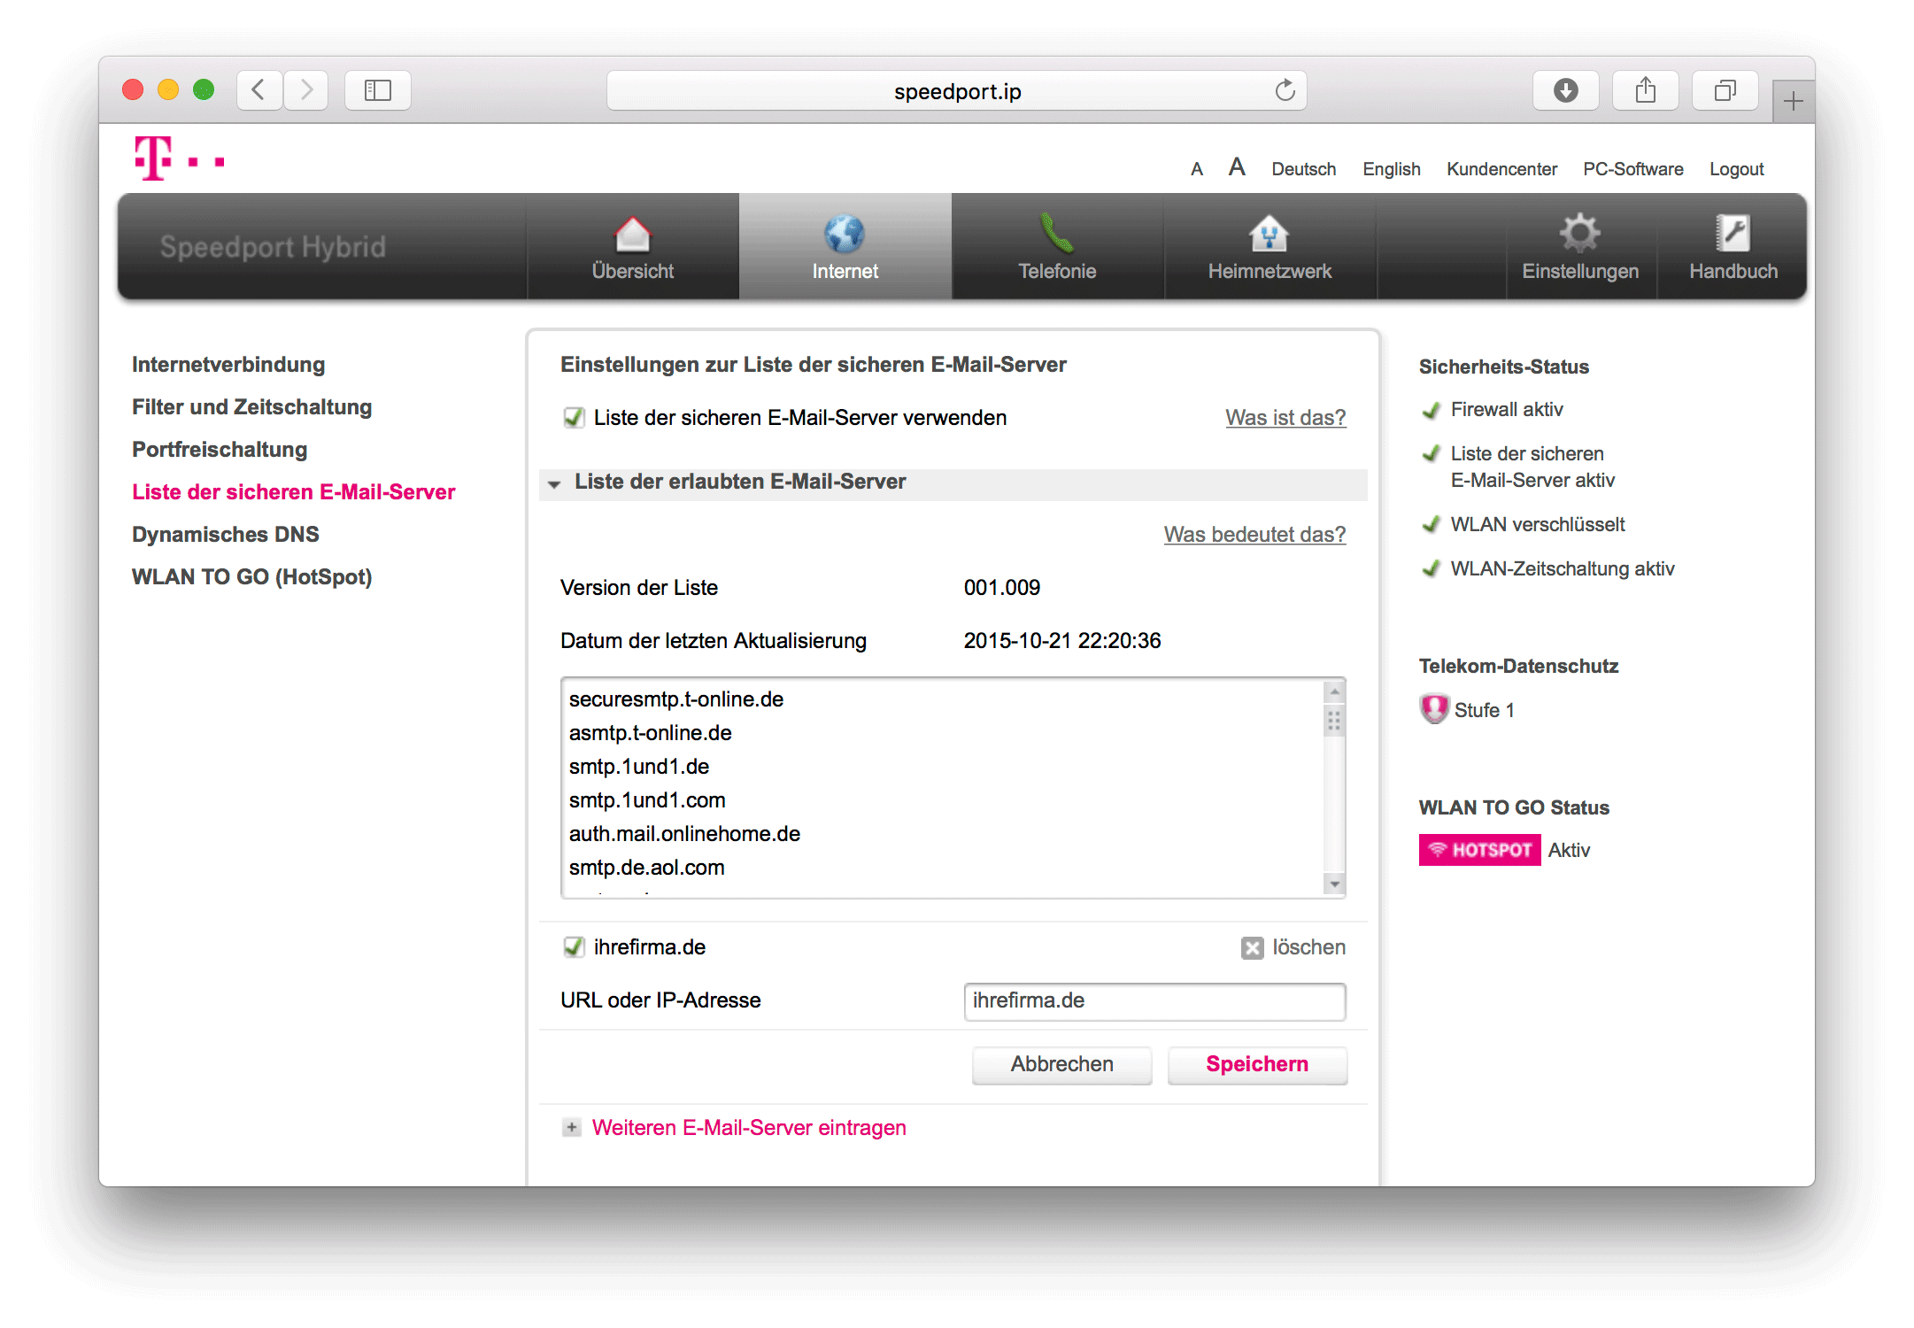Viewport: 1914px width, 1328px height.
Task: Collapse 'Liste der erlaubten E-Mail-Server'
Action: (555, 484)
